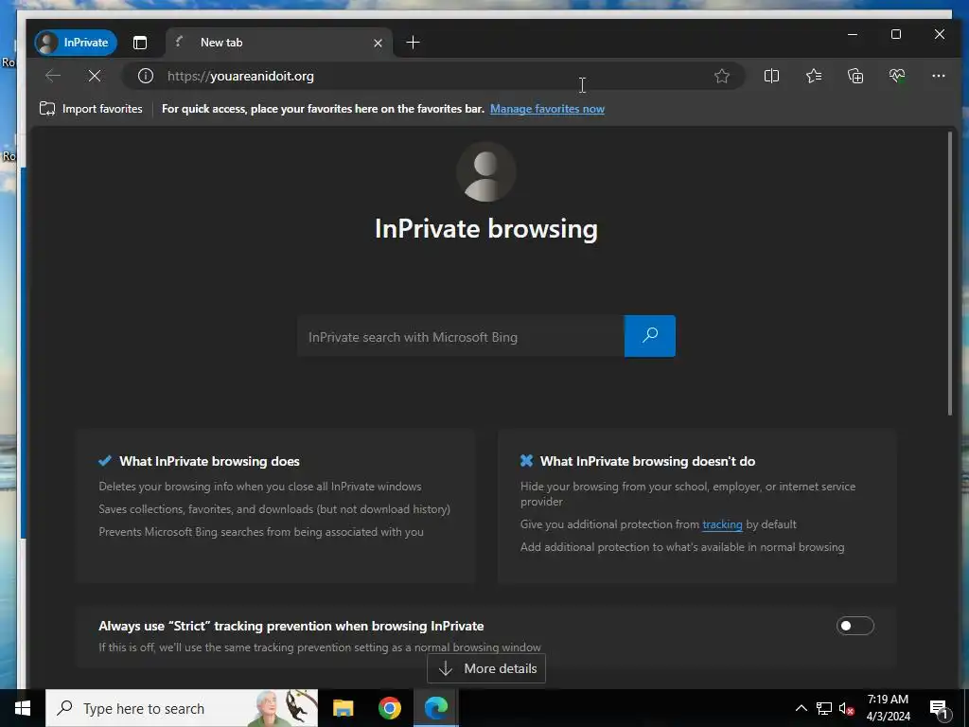Open a new tab with plus button
Viewport: 969px width, 727px height.
[x=413, y=42]
